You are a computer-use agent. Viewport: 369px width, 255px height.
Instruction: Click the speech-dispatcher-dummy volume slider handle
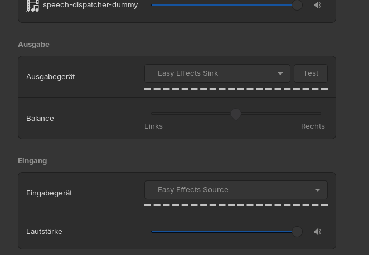pos(297,5)
